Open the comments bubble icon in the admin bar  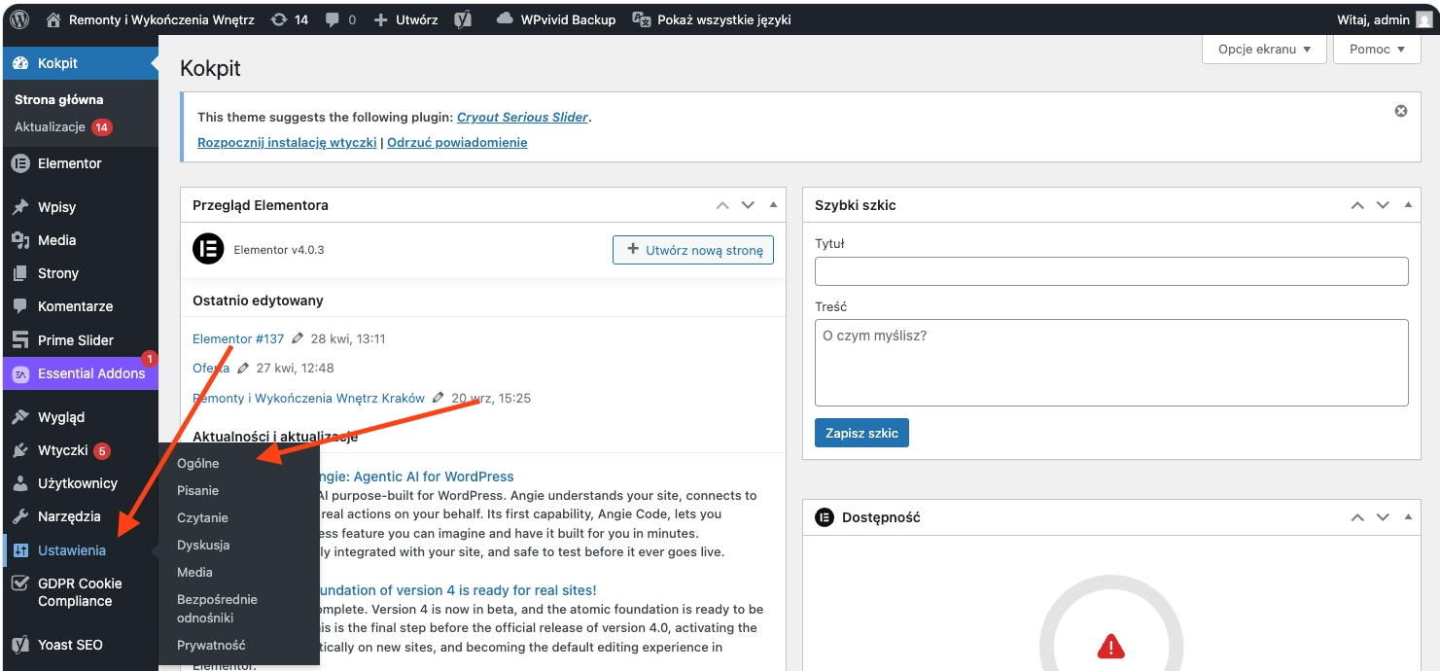click(333, 19)
